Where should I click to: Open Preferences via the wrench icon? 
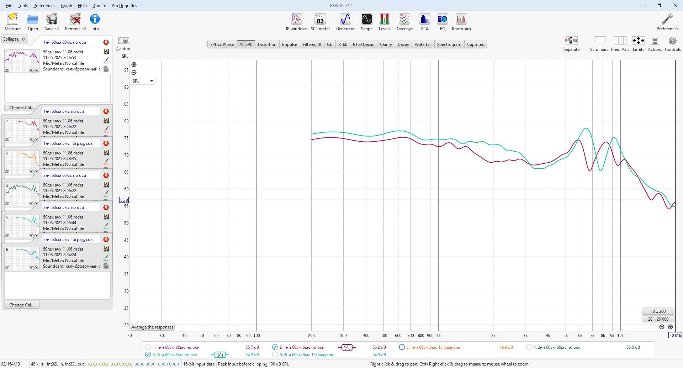(667, 22)
